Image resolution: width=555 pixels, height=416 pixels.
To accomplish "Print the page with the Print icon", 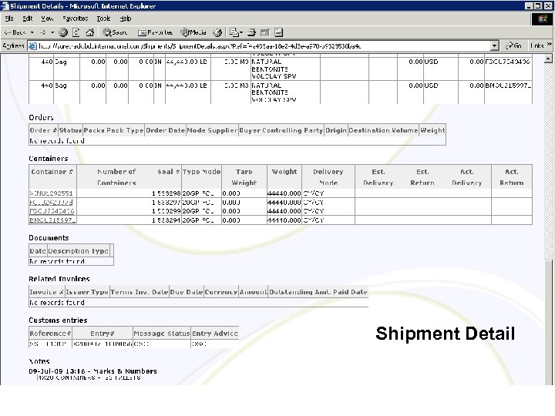I will click(x=251, y=32).
